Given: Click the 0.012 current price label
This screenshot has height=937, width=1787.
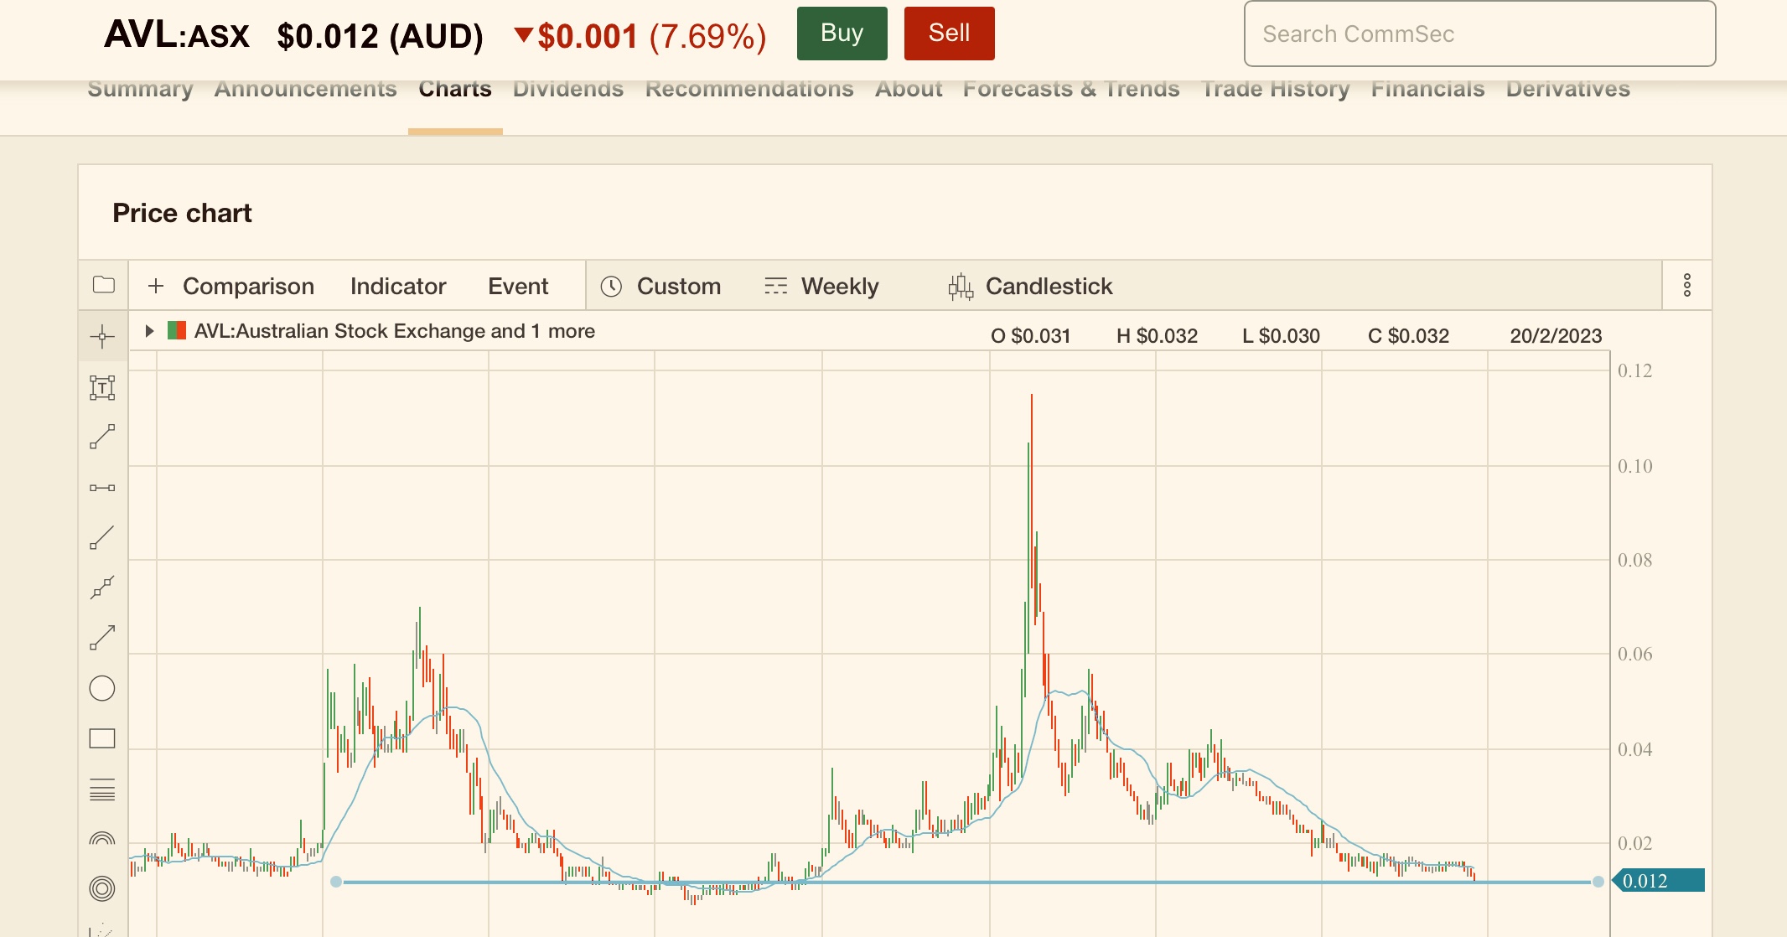Looking at the screenshot, I should pyautogui.click(x=1658, y=881).
